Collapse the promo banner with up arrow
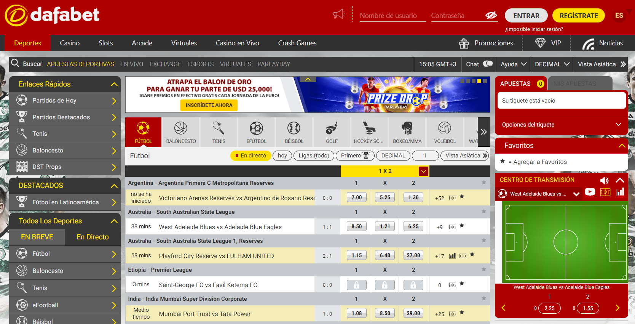 pos(308,79)
